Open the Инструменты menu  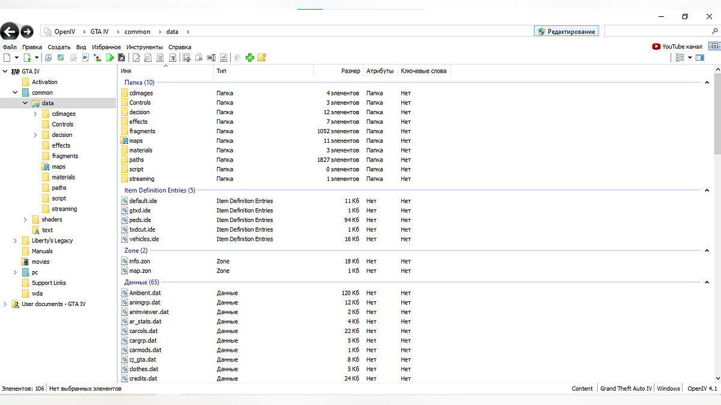click(x=144, y=47)
